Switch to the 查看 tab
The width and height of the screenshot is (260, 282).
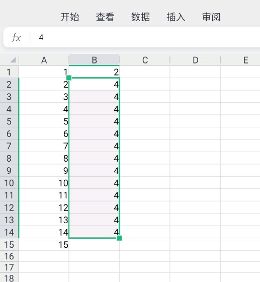105,17
